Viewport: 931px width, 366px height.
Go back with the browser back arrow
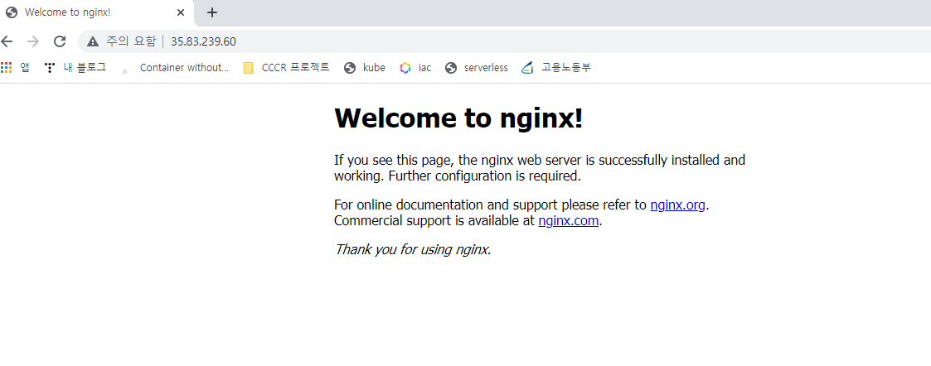point(7,41)
